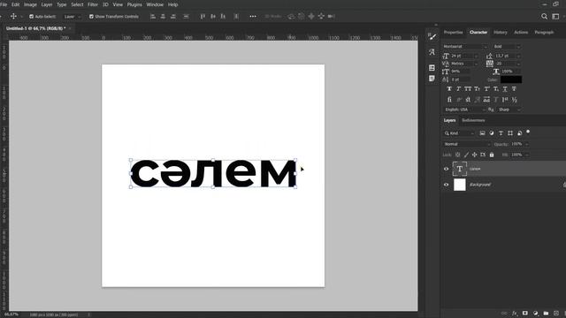Toggle Underline in Character panel
Viewport: 566px width, 318px height.
[x=505, y=88]
